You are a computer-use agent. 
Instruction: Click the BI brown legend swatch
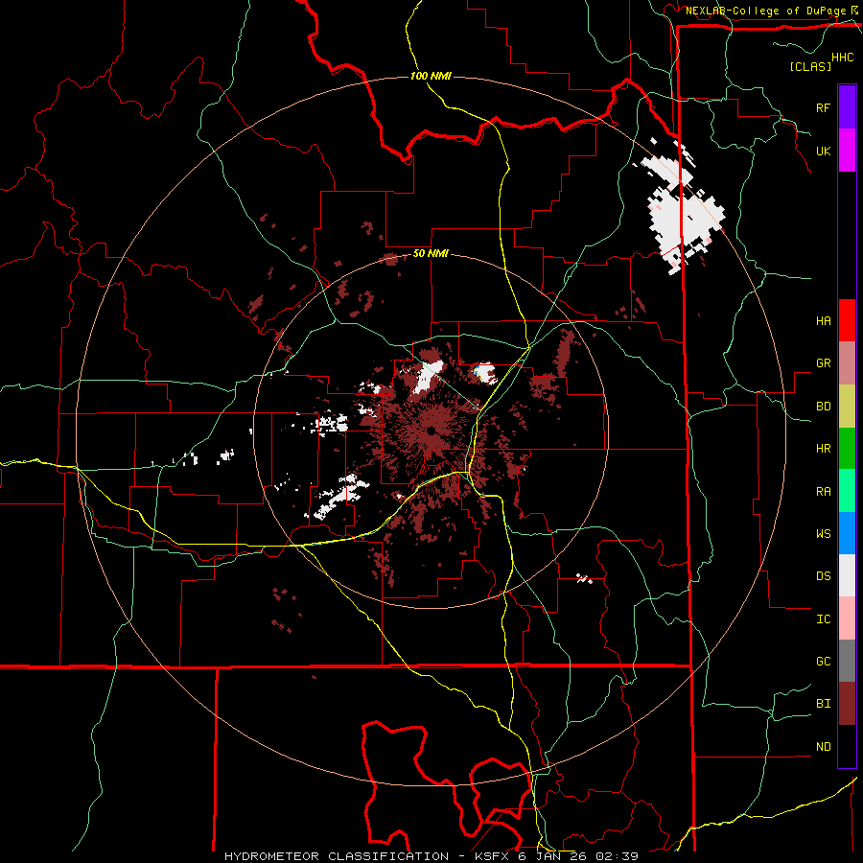click(x=847, y=704)
